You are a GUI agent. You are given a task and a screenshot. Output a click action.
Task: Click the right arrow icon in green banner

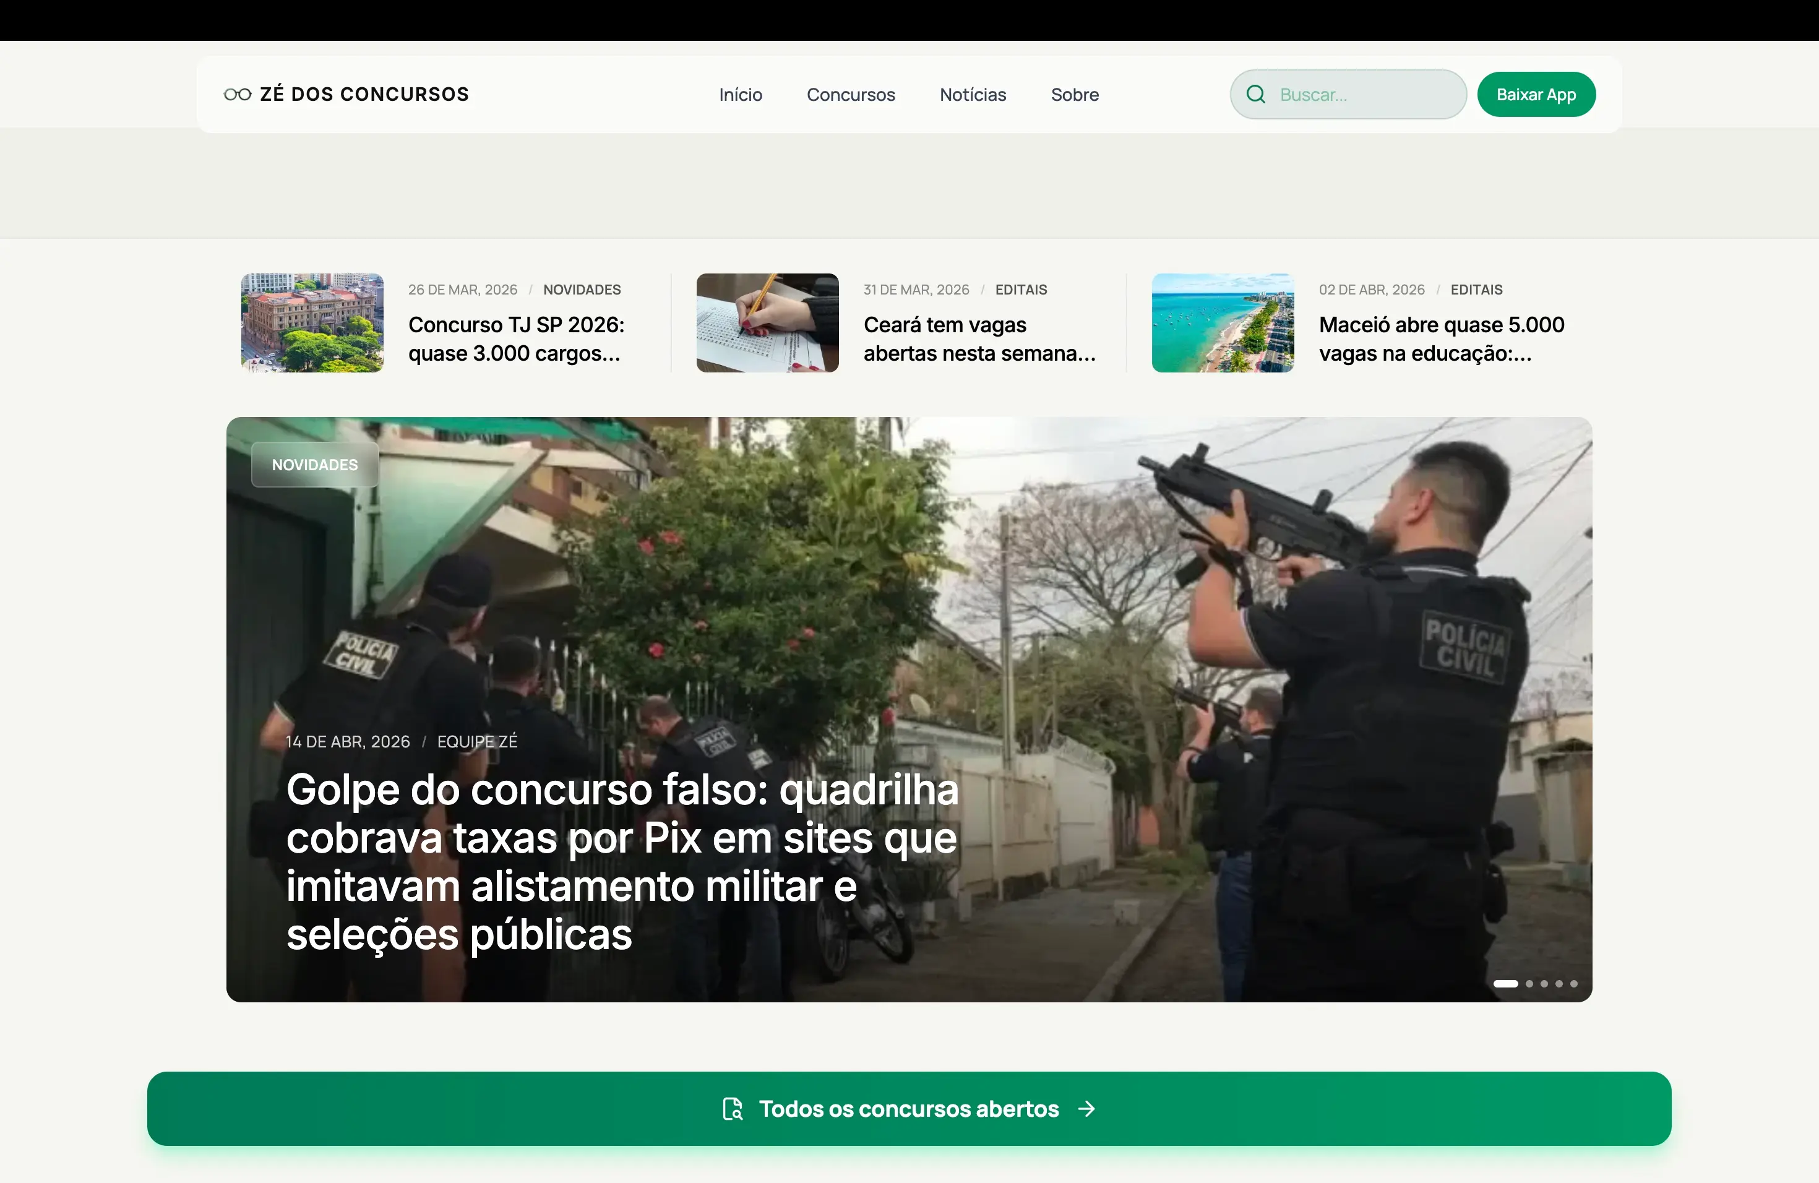click(x=1086, y=1109)
